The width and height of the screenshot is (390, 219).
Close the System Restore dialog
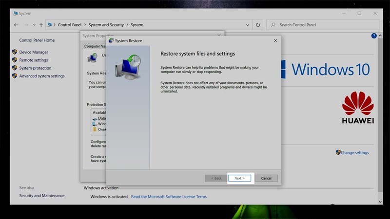[x=275, y=40]
